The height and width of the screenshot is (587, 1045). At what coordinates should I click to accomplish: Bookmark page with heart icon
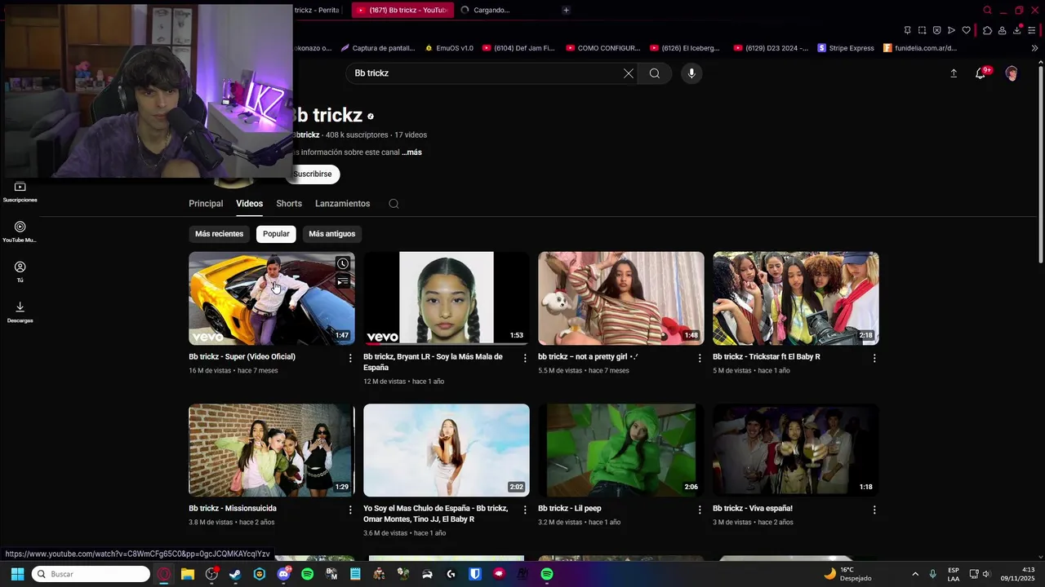(966, 30)
